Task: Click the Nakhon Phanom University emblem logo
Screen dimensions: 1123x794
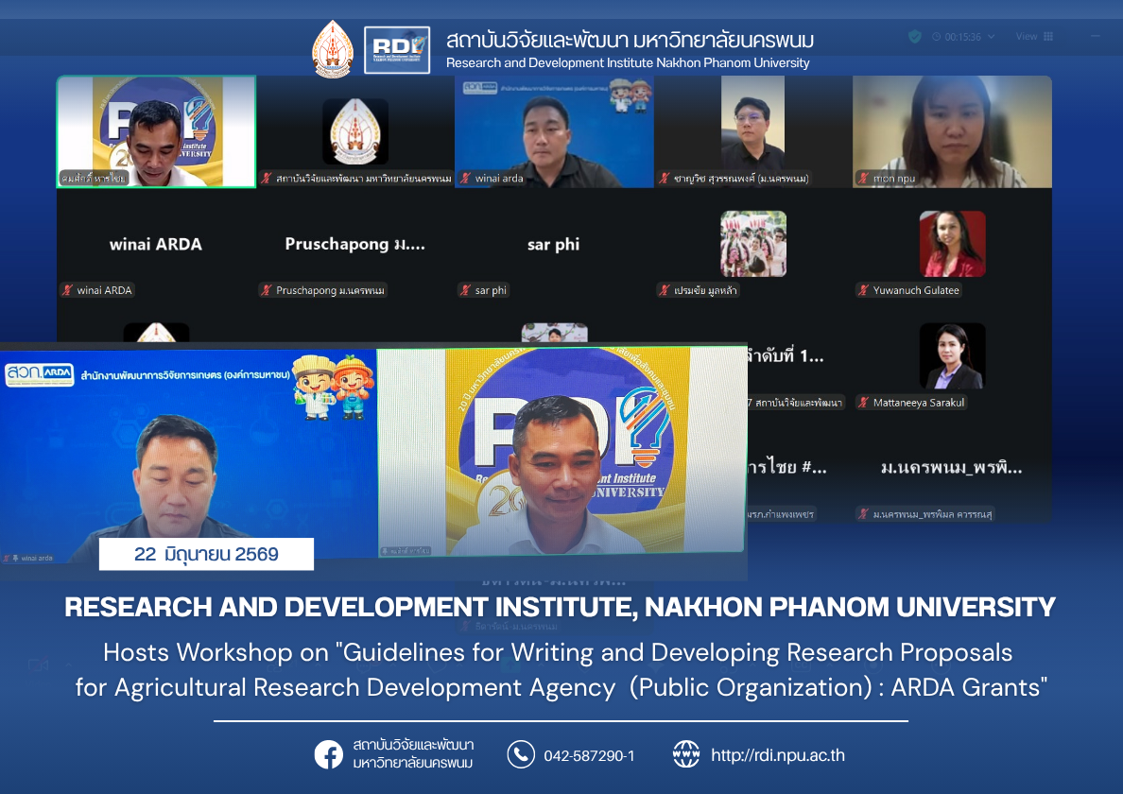Action: [x=333, y=49]
